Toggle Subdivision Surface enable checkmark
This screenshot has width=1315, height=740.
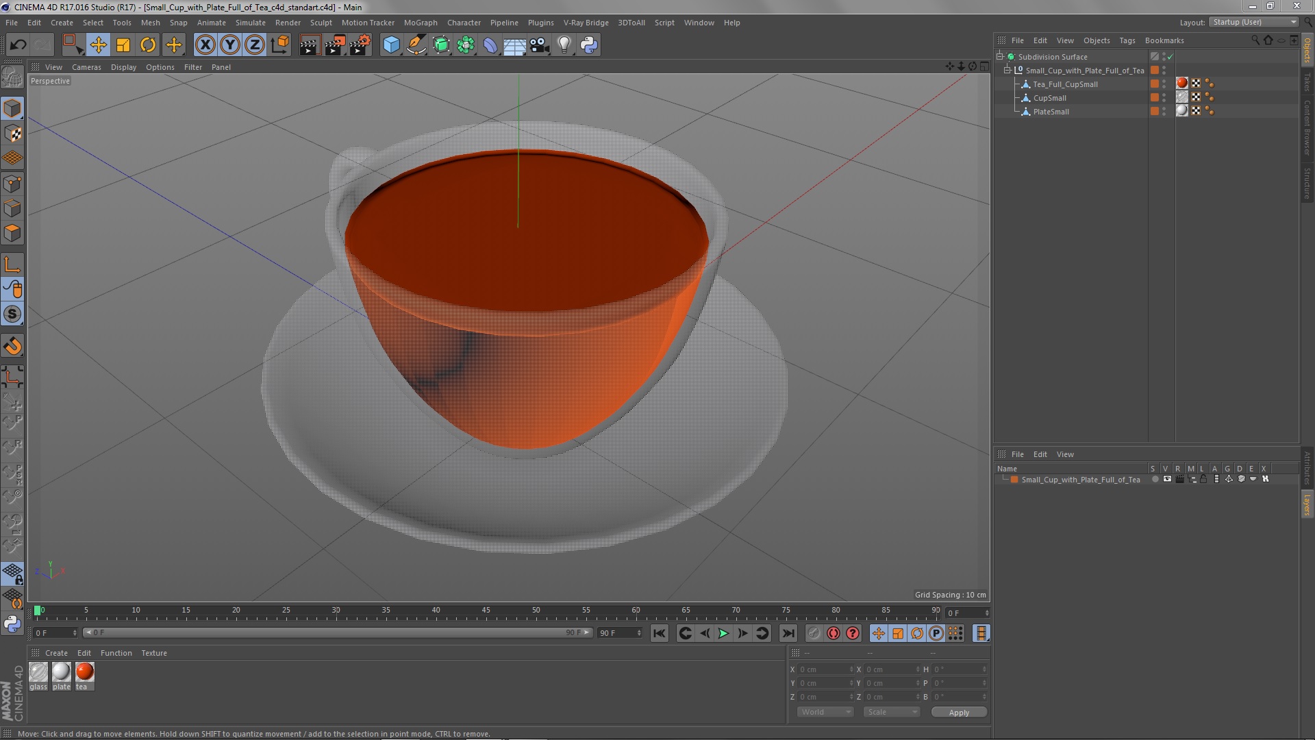pyautogui.click(x=1170, y=57)
